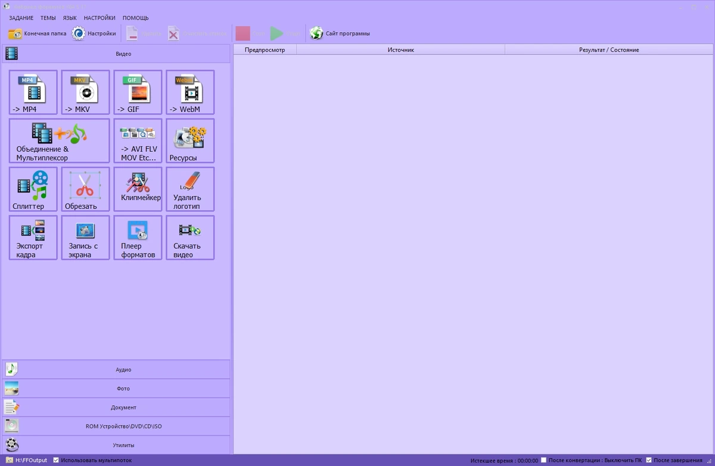Open the Скачать видео tile
The image size is (715, 466).
tap(190, 237)
